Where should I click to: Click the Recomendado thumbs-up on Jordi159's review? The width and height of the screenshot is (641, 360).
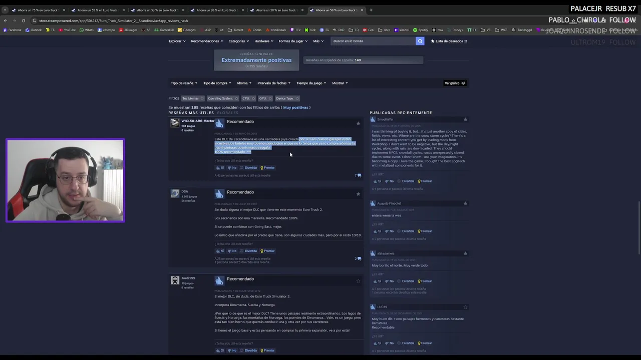[x=219, y=281]
